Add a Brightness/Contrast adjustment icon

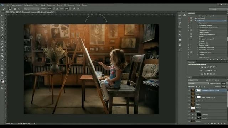(x=202, y=67)
